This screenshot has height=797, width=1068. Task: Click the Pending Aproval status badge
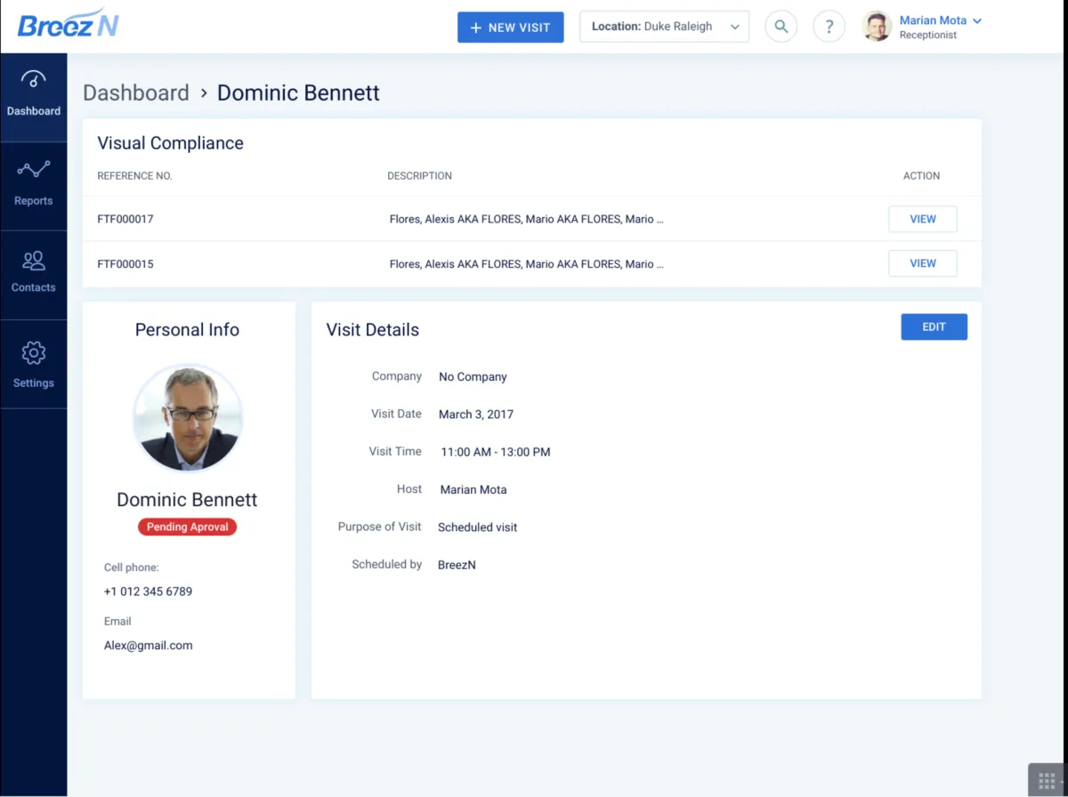tap(187, 527)
